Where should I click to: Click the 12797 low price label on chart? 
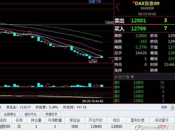tap(93, 62)
